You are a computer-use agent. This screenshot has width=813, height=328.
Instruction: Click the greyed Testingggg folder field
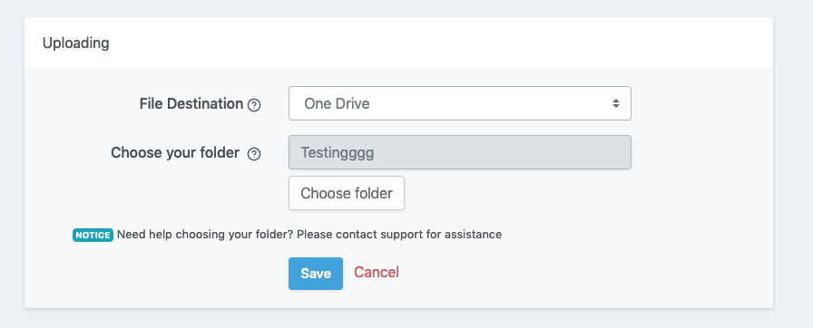tap(460, 152)
